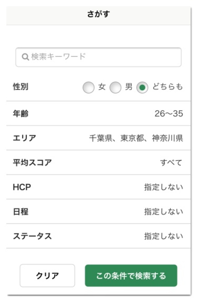The width and height of the screenshot is (197, 301).
Task: Open the HCP 指定しない selector
Action: tap(98, 187)
